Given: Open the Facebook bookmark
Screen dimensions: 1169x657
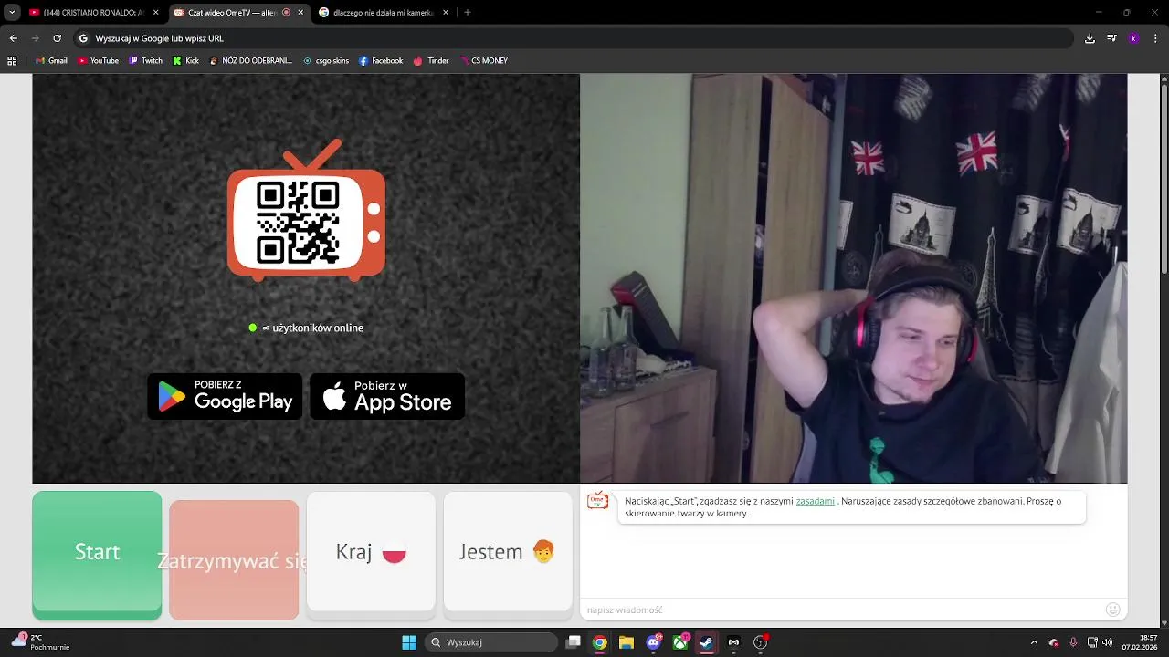Looking at the screenshot, I should 381,61.
